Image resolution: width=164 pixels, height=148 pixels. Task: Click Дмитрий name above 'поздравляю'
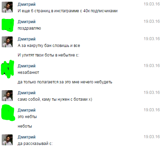pos(27,22)
